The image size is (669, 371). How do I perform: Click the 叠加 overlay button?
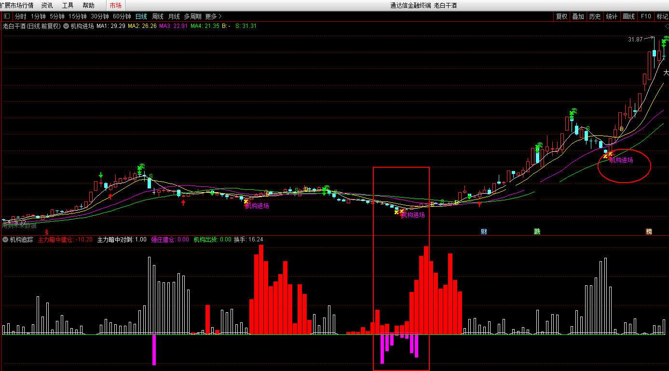578,16
